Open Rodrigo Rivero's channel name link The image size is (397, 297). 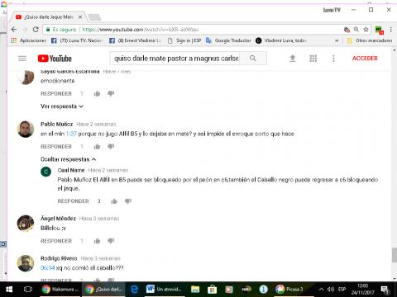(x=59, y=258)
